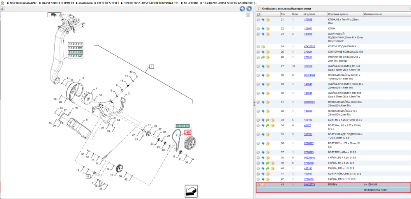This screenshot has height=199, width=411.
Task: Click the green arrow icon in row 39
Action: [268, 163]
